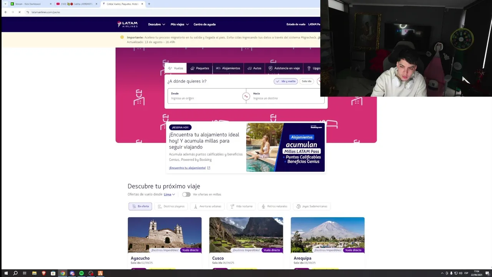The image size is (492, 277).
Task: Click the LATAM Airlines logo
Action: coord(127,24)
